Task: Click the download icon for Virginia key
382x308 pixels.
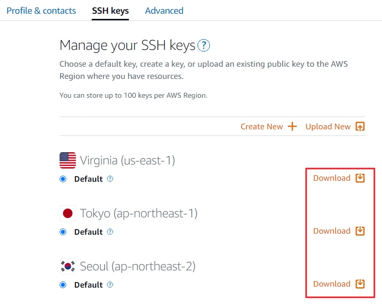Action: point(360,178)
